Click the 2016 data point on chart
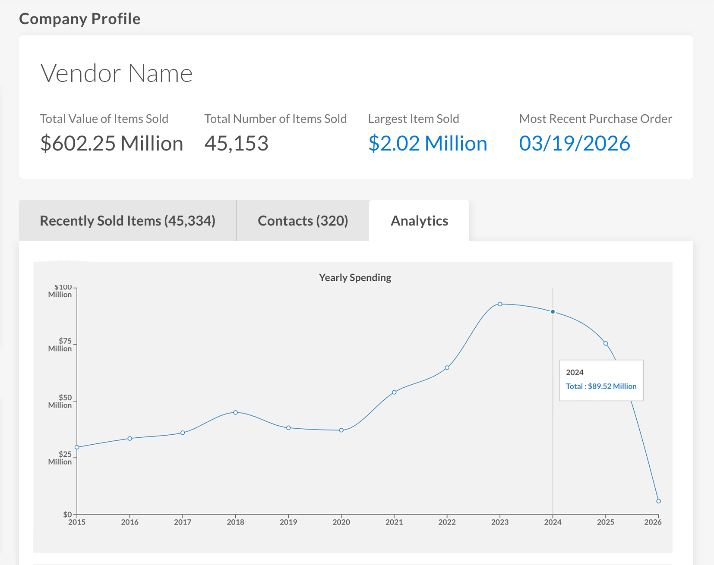The width and height of the screenshot is (714, 565). 130,439
